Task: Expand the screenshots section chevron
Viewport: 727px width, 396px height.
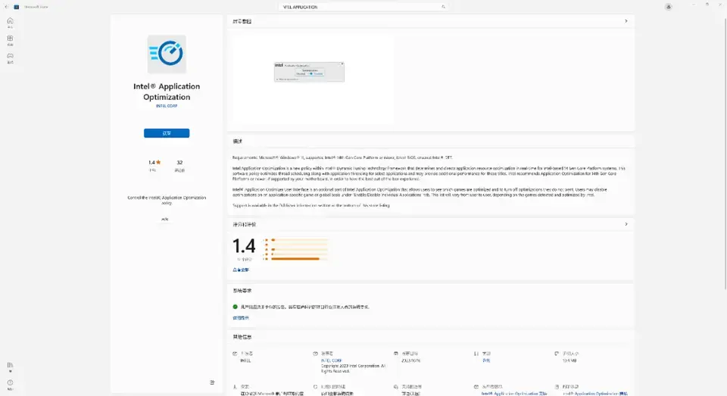Action: 626,21
